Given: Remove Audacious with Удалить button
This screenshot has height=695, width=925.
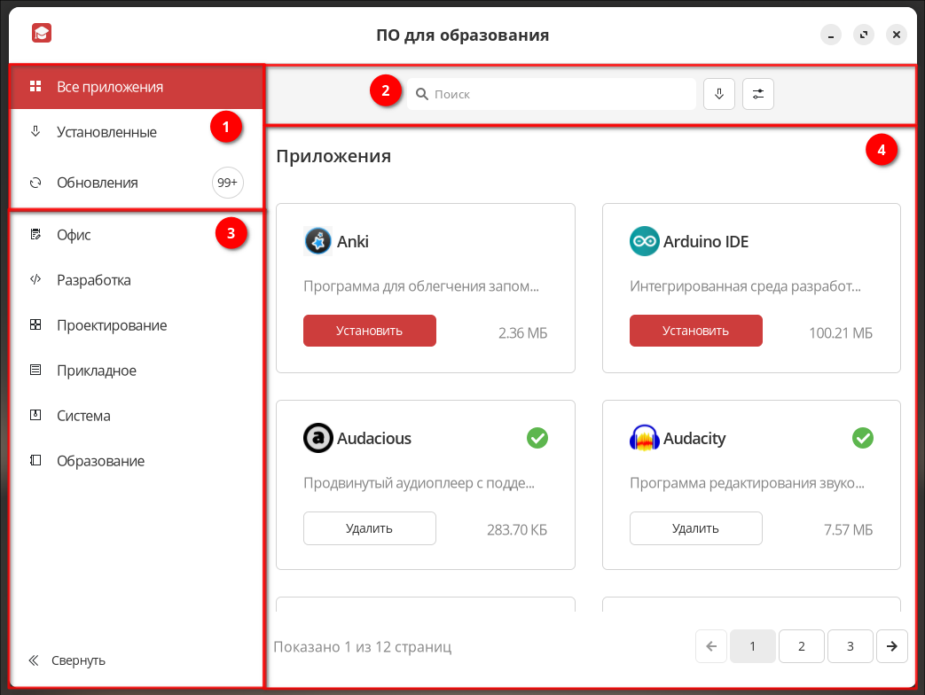Looking at the screenshot, I should pyautogui.click(x=369, y=528).
